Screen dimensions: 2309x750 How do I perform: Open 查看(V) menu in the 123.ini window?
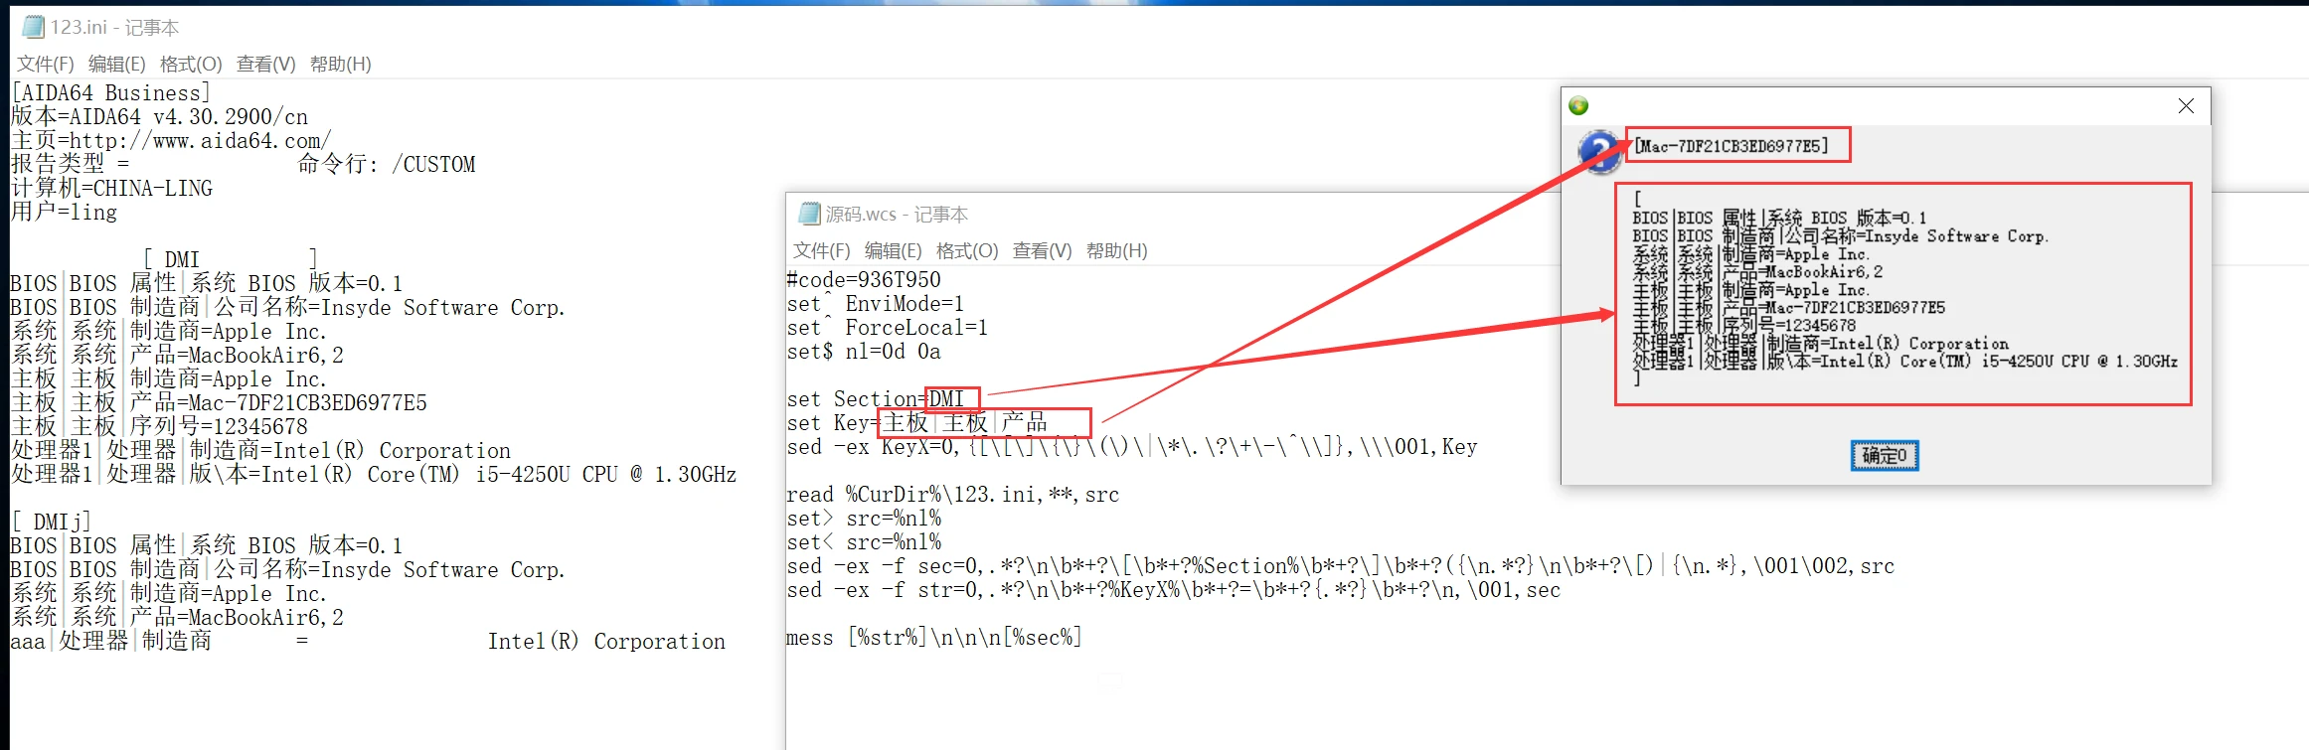click(x=265, y=64)
